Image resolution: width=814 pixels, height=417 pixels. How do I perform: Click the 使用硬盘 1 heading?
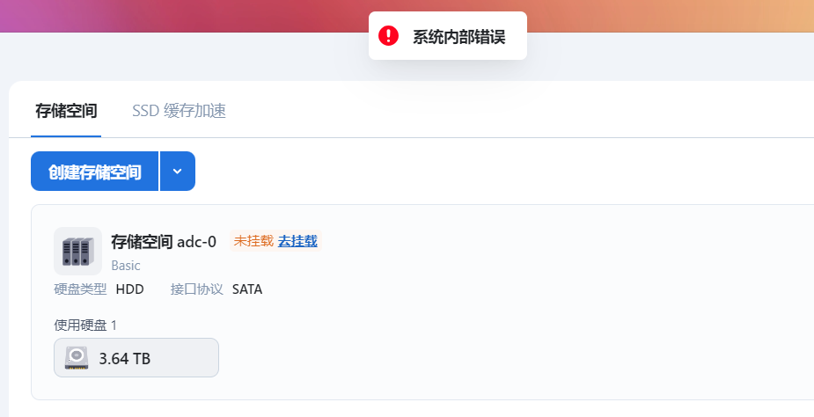tap(85, 326)
